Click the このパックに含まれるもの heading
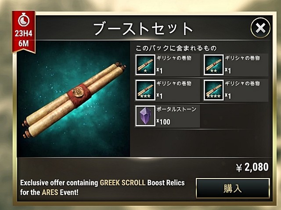 click(x=176, y=48)
